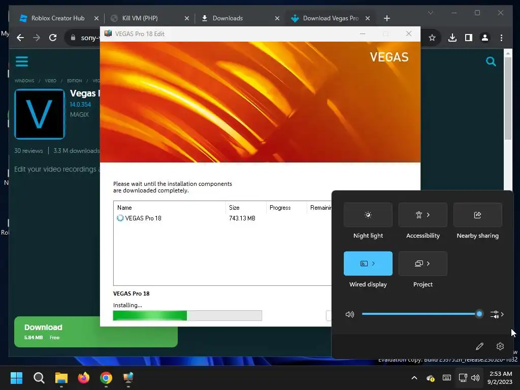This screenshot has height=390, width=520.
Task: Click the Progress column header
Action: [x=286, y=208]
